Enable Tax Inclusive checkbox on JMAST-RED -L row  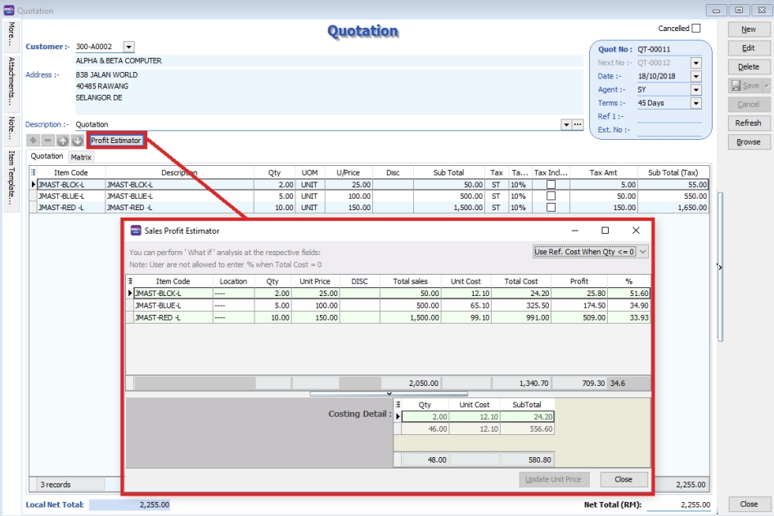[x=551, y=208]
